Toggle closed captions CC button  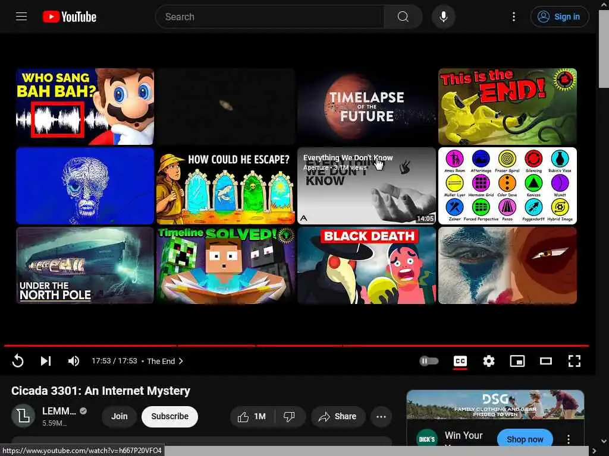pos(460,361)
